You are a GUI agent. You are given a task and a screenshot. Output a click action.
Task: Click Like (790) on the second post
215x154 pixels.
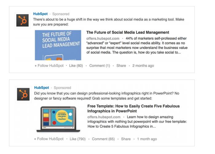(x=78, y=139)
